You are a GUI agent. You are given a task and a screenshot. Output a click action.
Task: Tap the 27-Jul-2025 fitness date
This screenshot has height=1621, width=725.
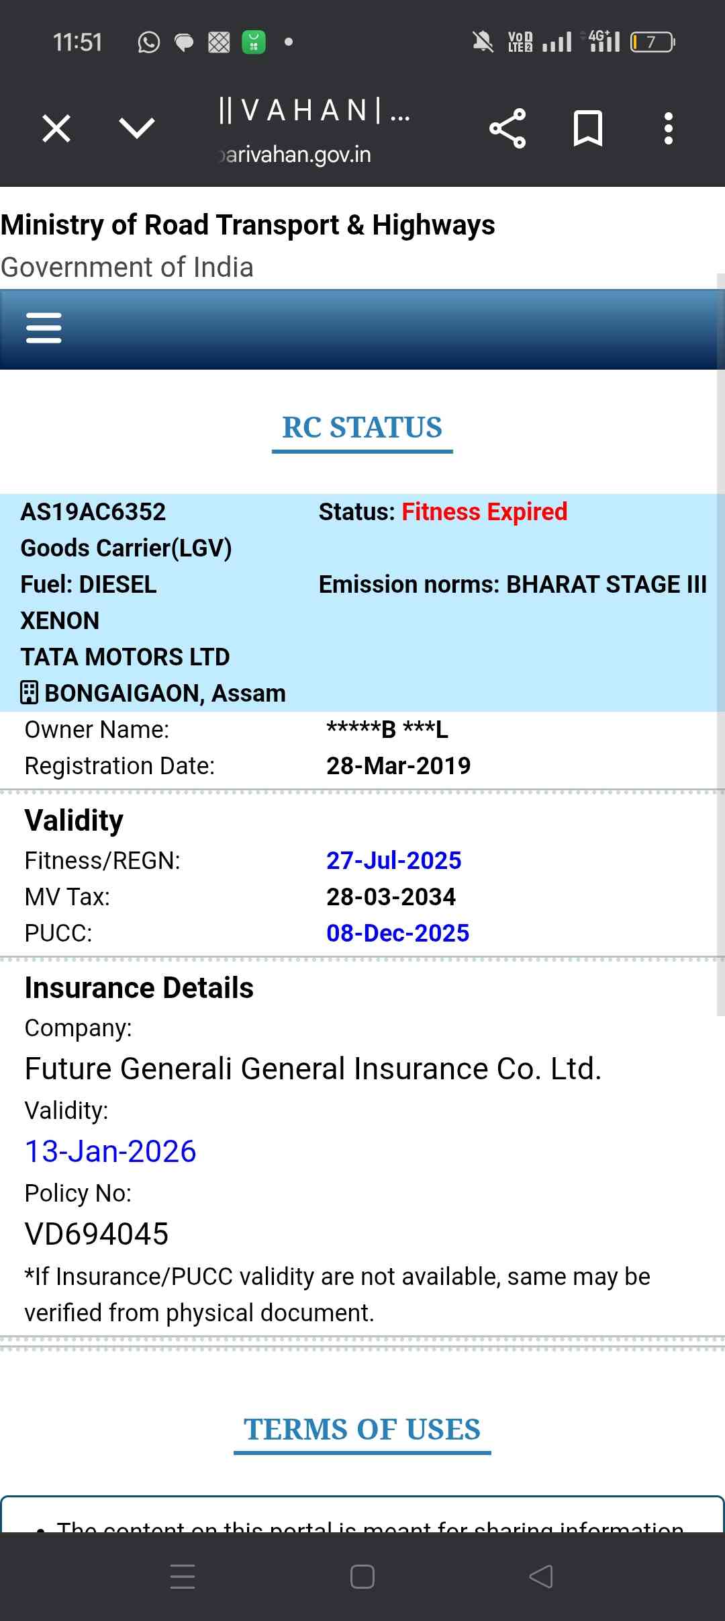(x=393, y=860)
